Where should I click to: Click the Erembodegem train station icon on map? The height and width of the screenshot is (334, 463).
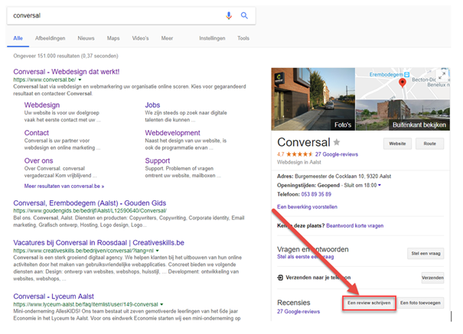pos(407,75)
